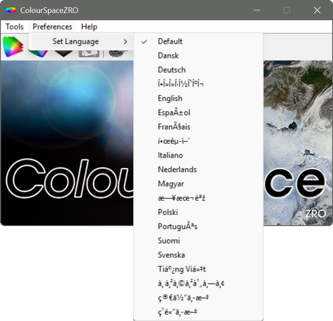Minimize the ColourSpaceZRO window
The height and width of the screenshot is (321, 333).
coord(257,10)
